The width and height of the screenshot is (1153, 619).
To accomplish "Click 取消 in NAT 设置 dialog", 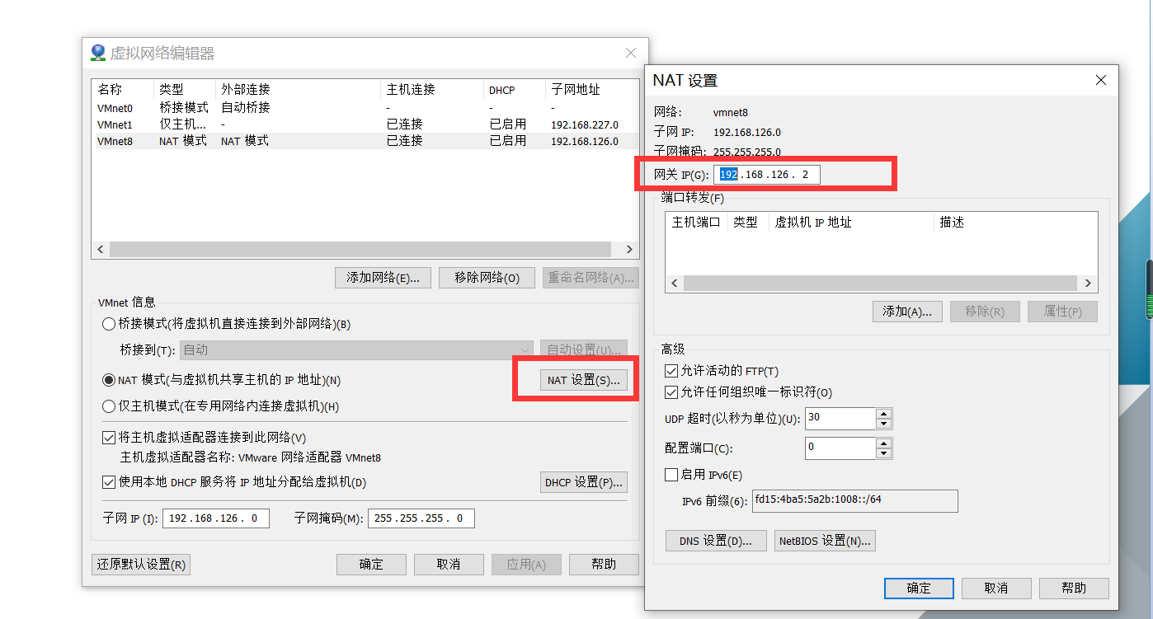I will click(996, 589).
